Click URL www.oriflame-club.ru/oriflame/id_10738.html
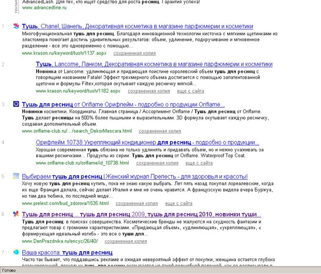321x274 pixels. click(x=82, y=163)
